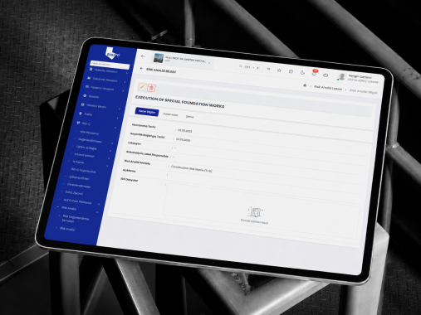Click the Açıklama field label
Screen dimensions: 421x315
129,171
